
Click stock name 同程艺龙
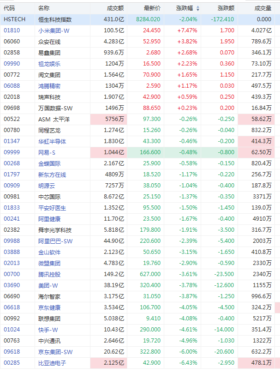[x=49, y=130]
